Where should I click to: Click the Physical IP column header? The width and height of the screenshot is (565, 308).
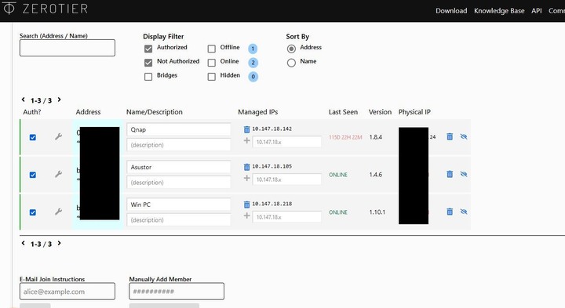click(x=414, y=112)
